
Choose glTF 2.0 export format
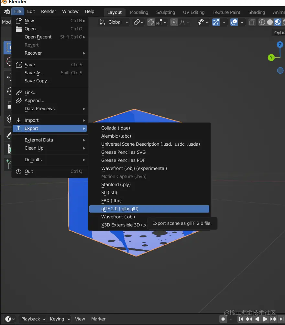click(x=149, y=209)
